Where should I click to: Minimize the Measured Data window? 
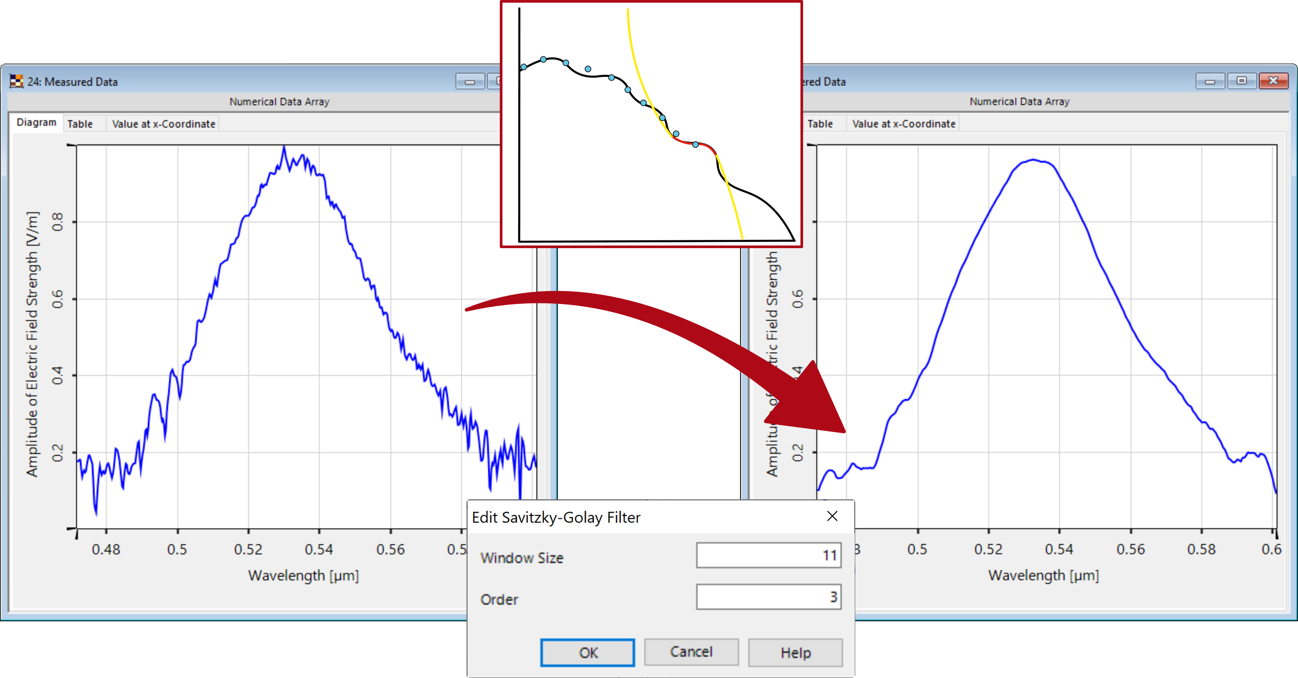(471, 81)
